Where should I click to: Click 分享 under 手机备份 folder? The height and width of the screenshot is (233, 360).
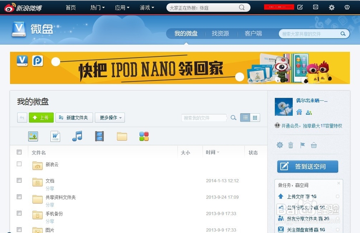tap(50, 221)
